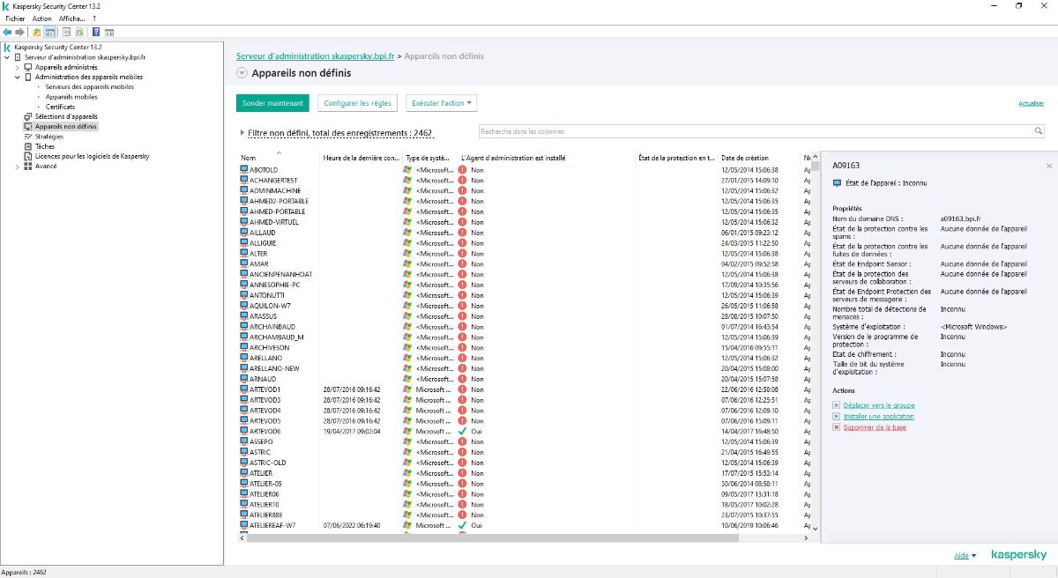Open the Fichier menu

[15, 18]
